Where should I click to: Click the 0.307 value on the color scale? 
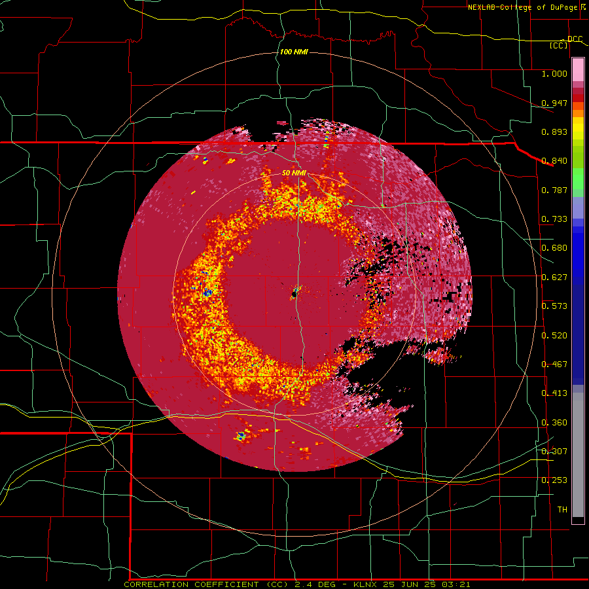(554, 451)
